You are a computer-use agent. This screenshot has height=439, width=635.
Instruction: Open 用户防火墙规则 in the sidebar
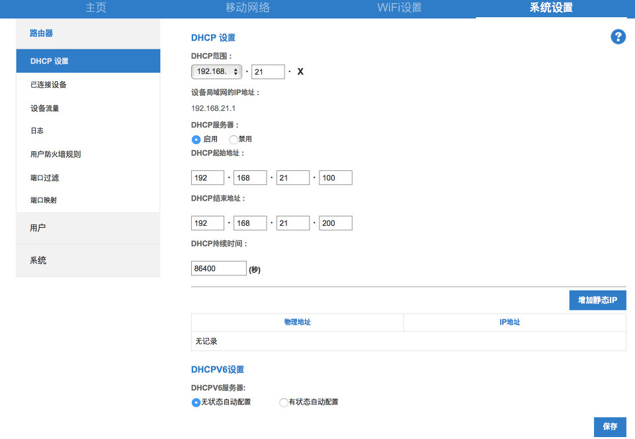click(x=56, y=154)
